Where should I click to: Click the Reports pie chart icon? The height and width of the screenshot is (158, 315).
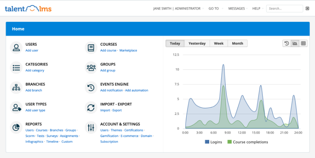coord(16,127)
